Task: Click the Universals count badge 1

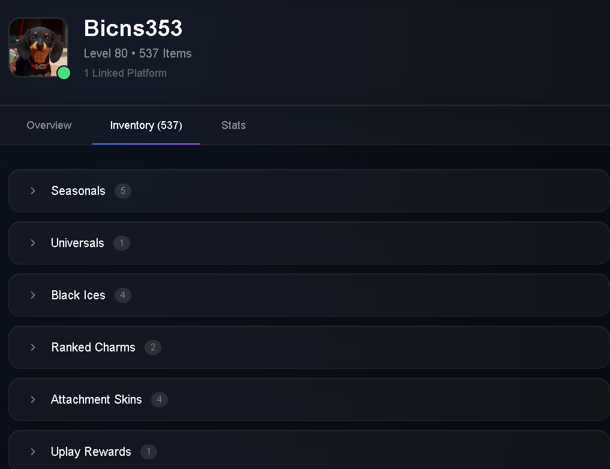Action: pos(122,243)
